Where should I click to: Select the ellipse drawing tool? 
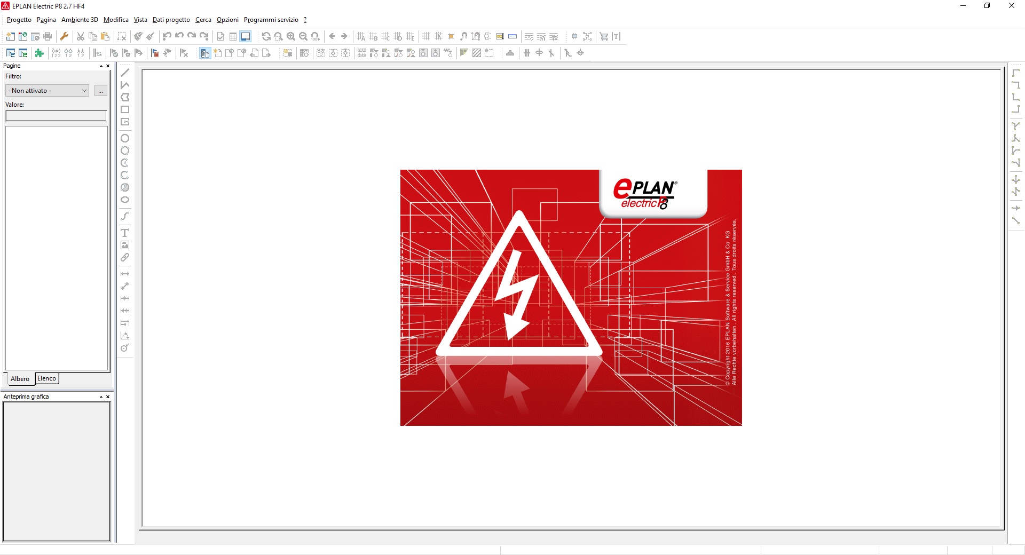125,200
